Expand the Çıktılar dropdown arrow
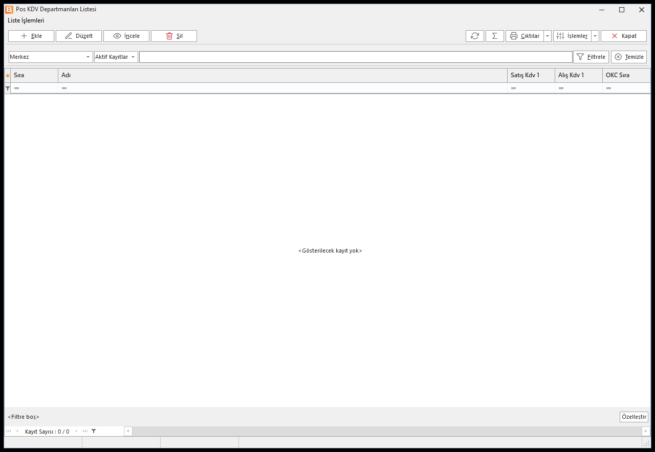 (548, 36)
